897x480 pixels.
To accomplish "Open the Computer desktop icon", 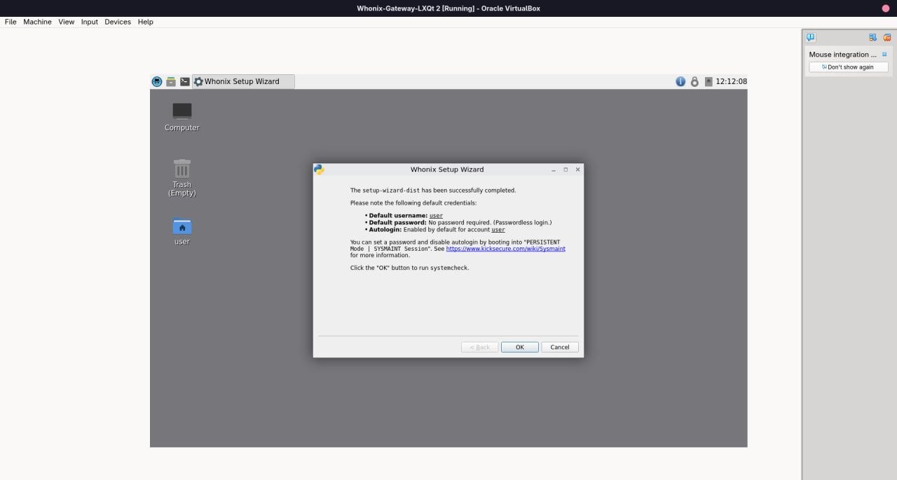I will coord(182,116).
